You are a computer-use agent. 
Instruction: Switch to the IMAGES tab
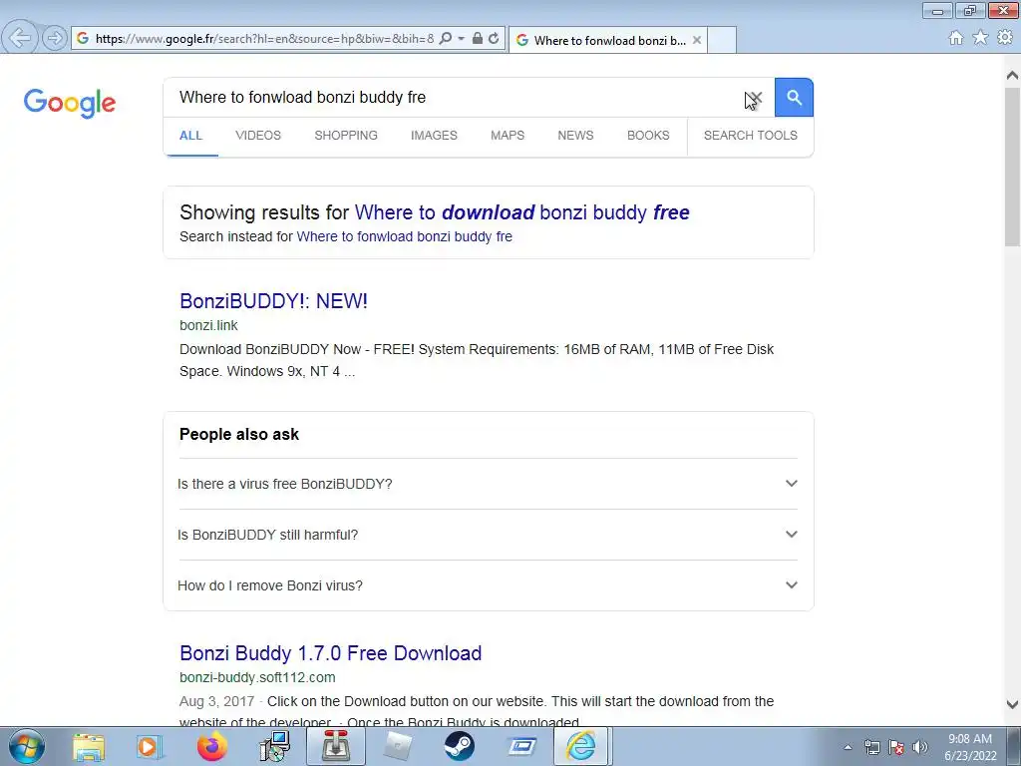[434, 136]
